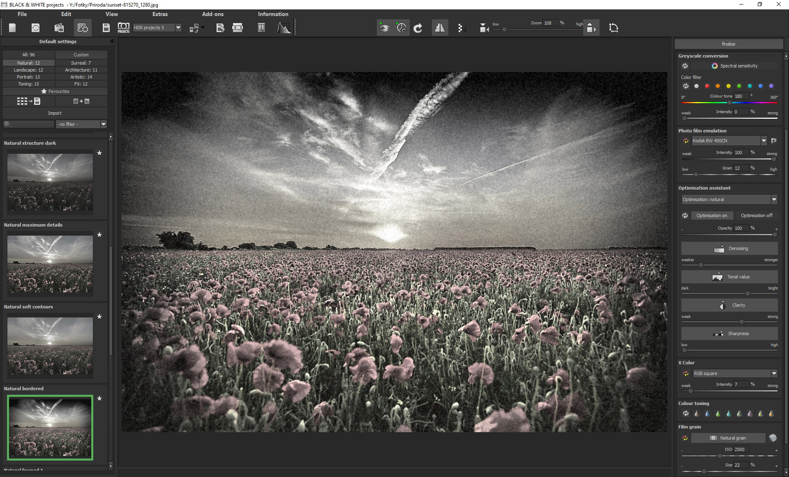Screen dimensions: 789x477
Task: Save image with the floppy disk icon
Action: tap(106, 28)
